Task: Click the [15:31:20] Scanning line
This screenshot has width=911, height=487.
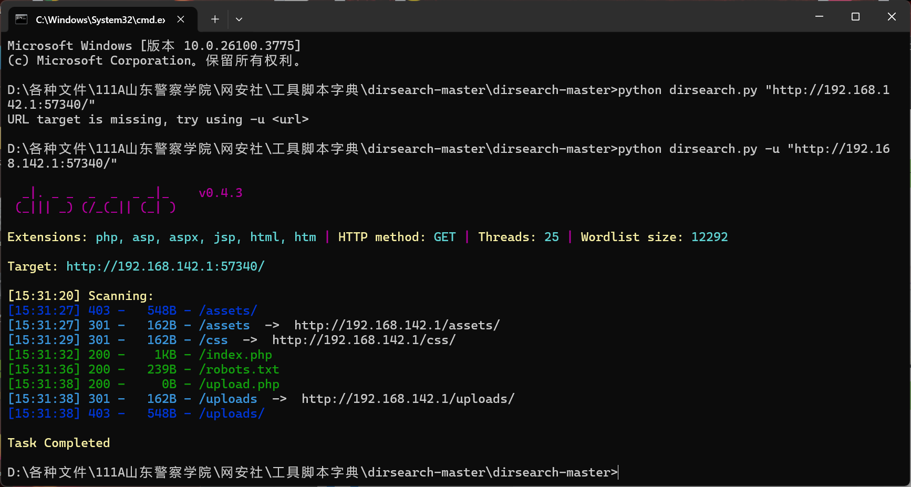Action: 80,296
